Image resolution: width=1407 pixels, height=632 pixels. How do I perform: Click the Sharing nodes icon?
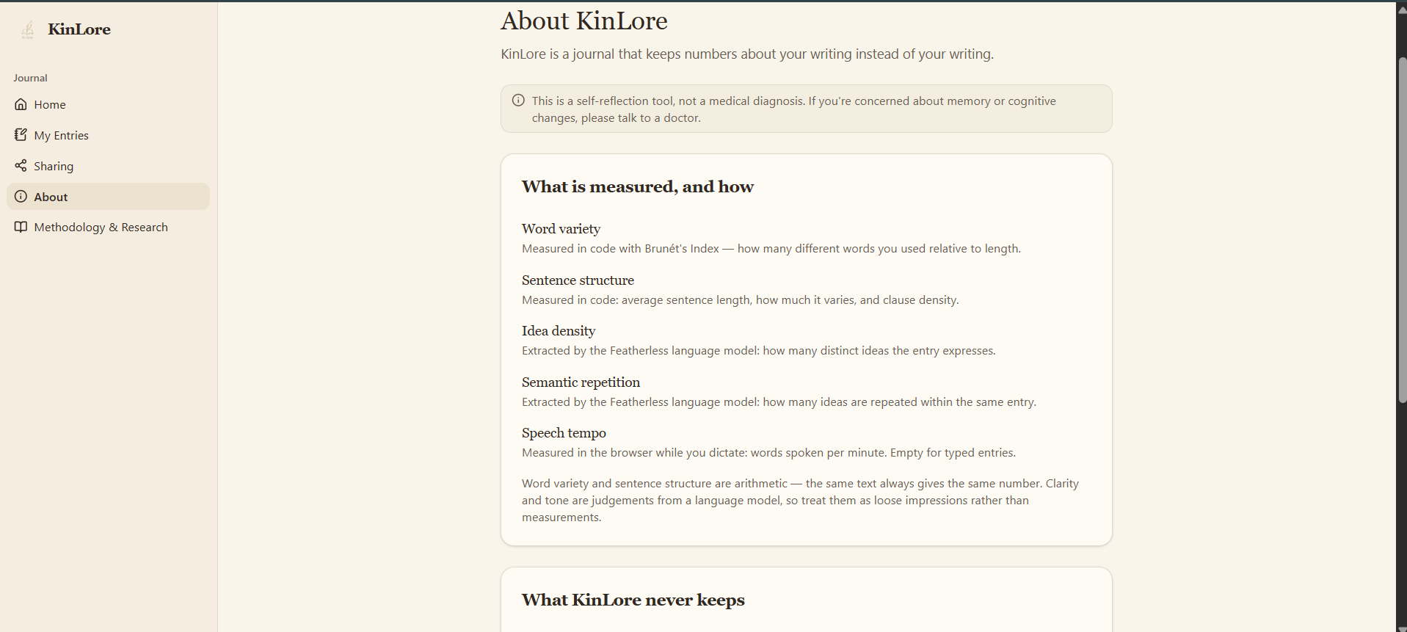coord(21,166)
